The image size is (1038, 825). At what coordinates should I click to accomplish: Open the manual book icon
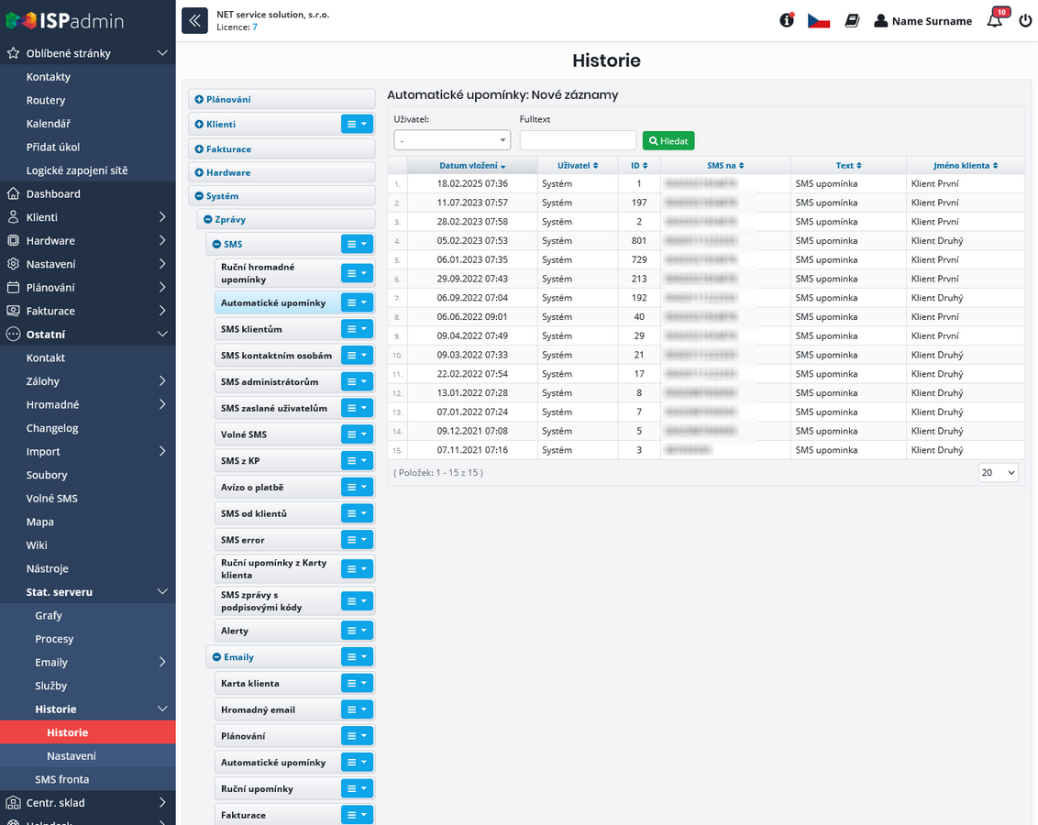pyautogui.click(x=852, y=20)
